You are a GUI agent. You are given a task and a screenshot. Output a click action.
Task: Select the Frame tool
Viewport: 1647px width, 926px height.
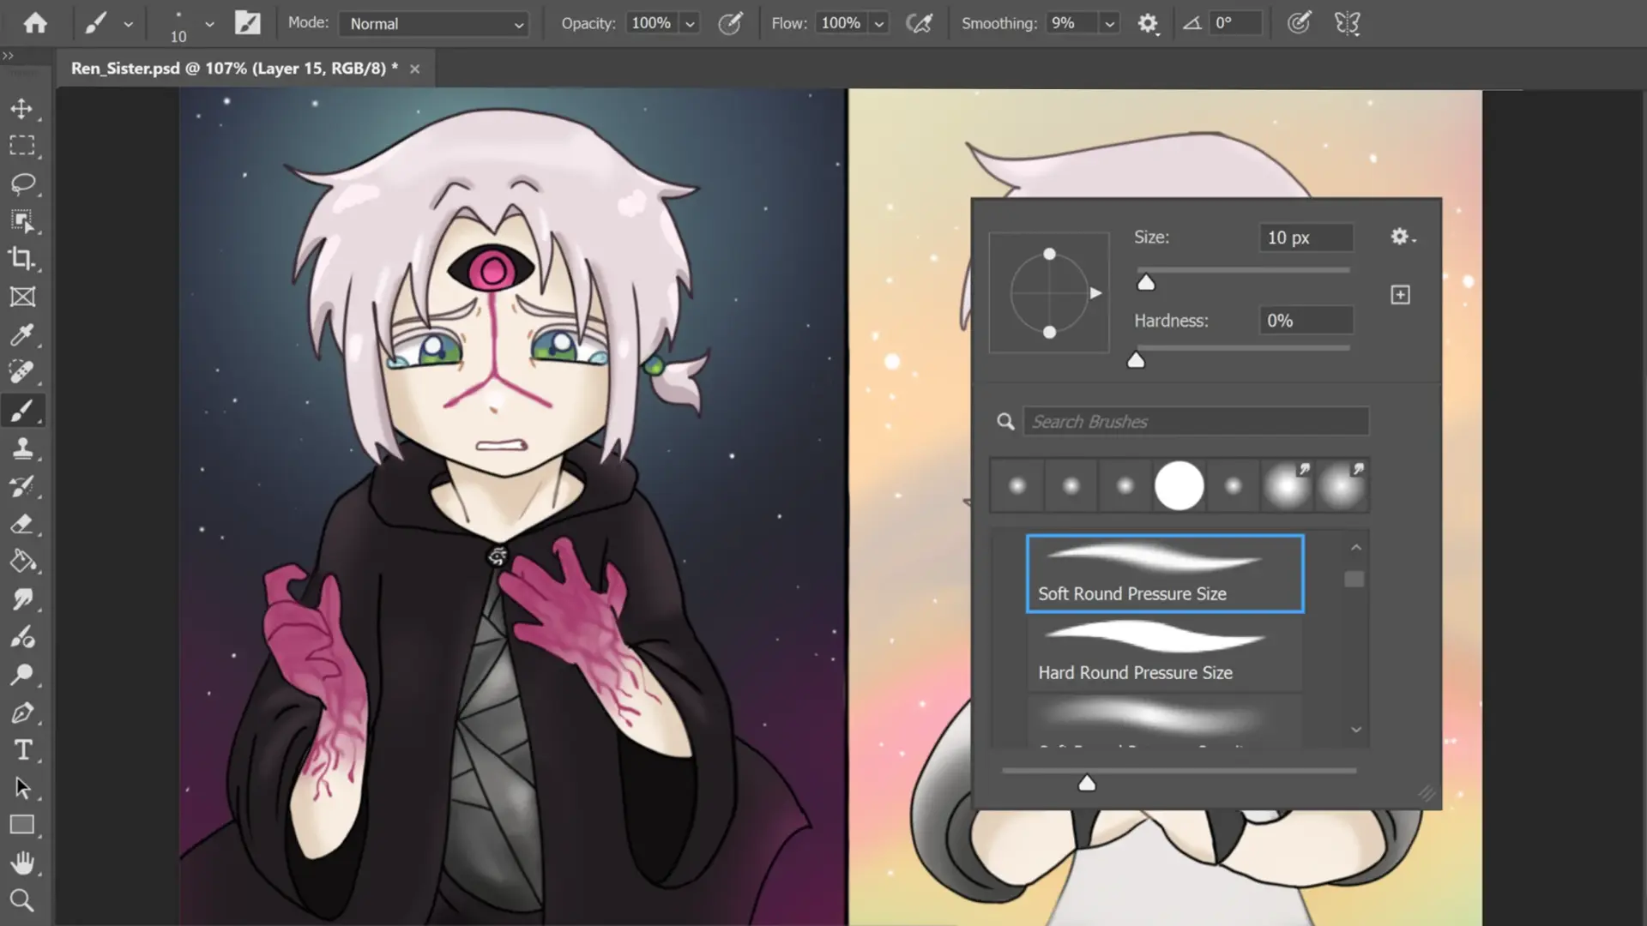click(x=22, y=297)
